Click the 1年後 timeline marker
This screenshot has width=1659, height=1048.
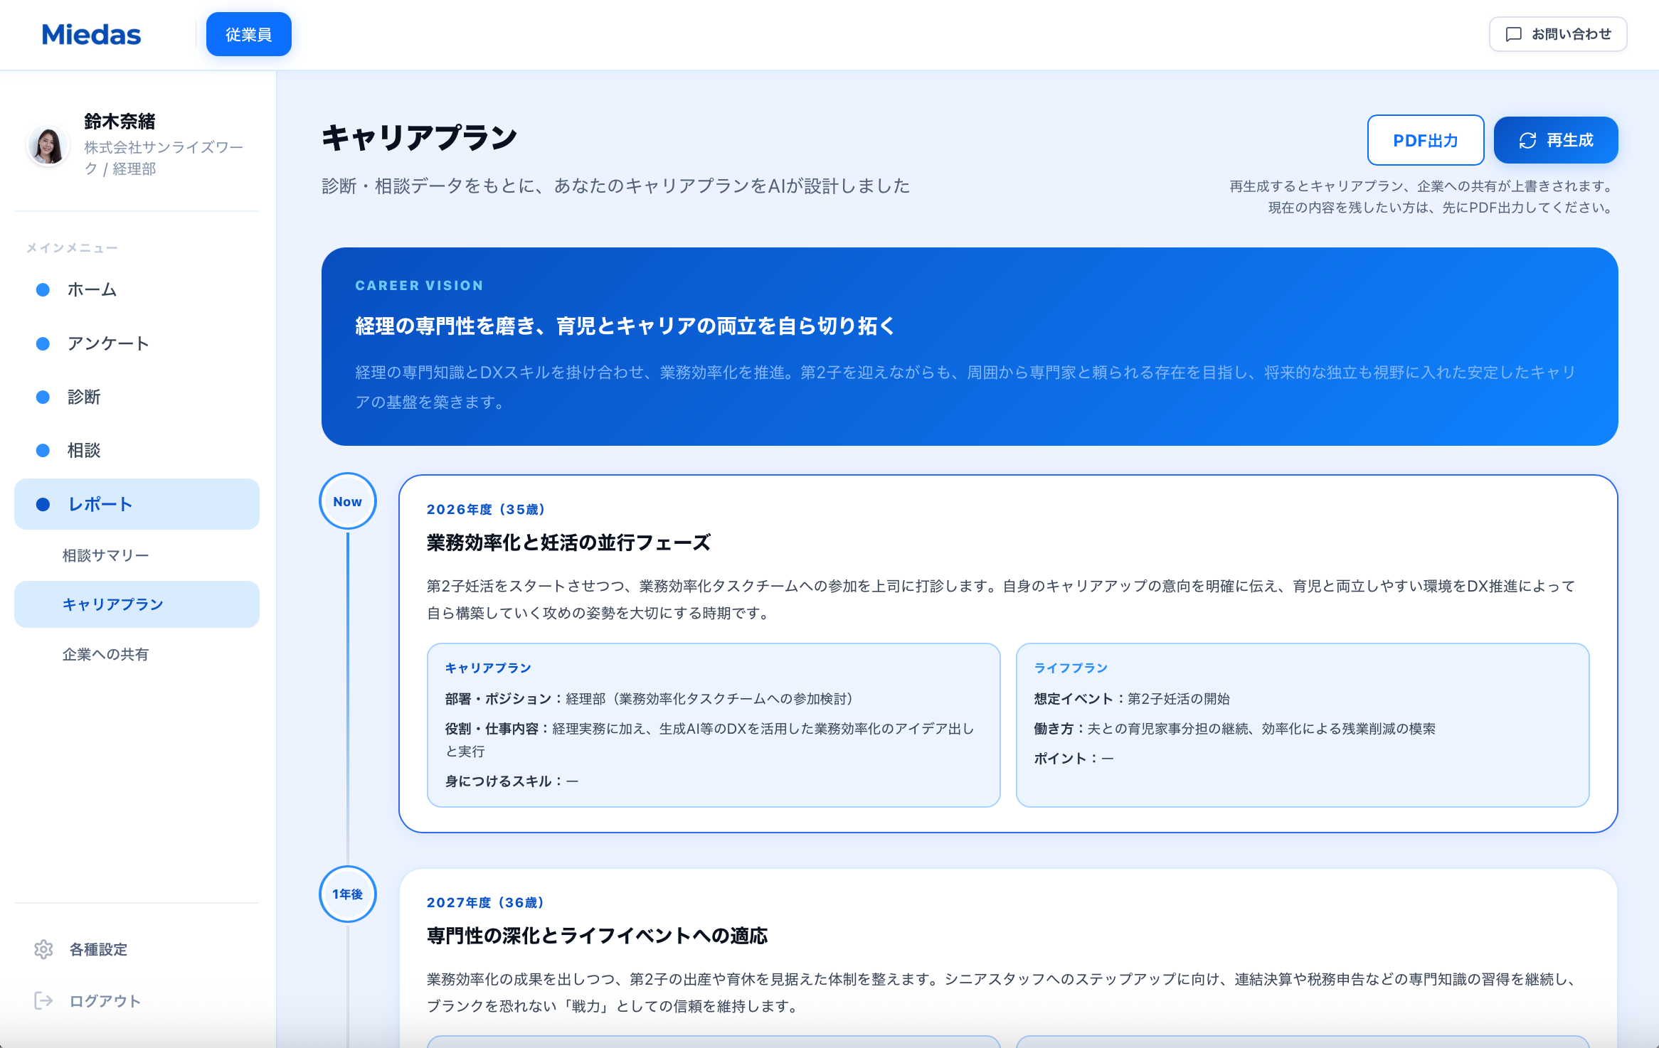tap(348, 894)
